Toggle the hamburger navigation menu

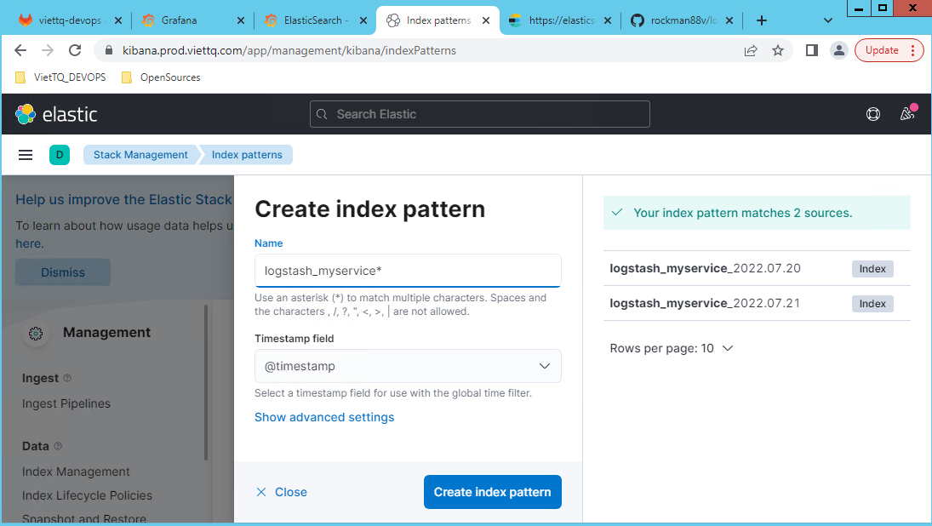[x=26, y=155]
